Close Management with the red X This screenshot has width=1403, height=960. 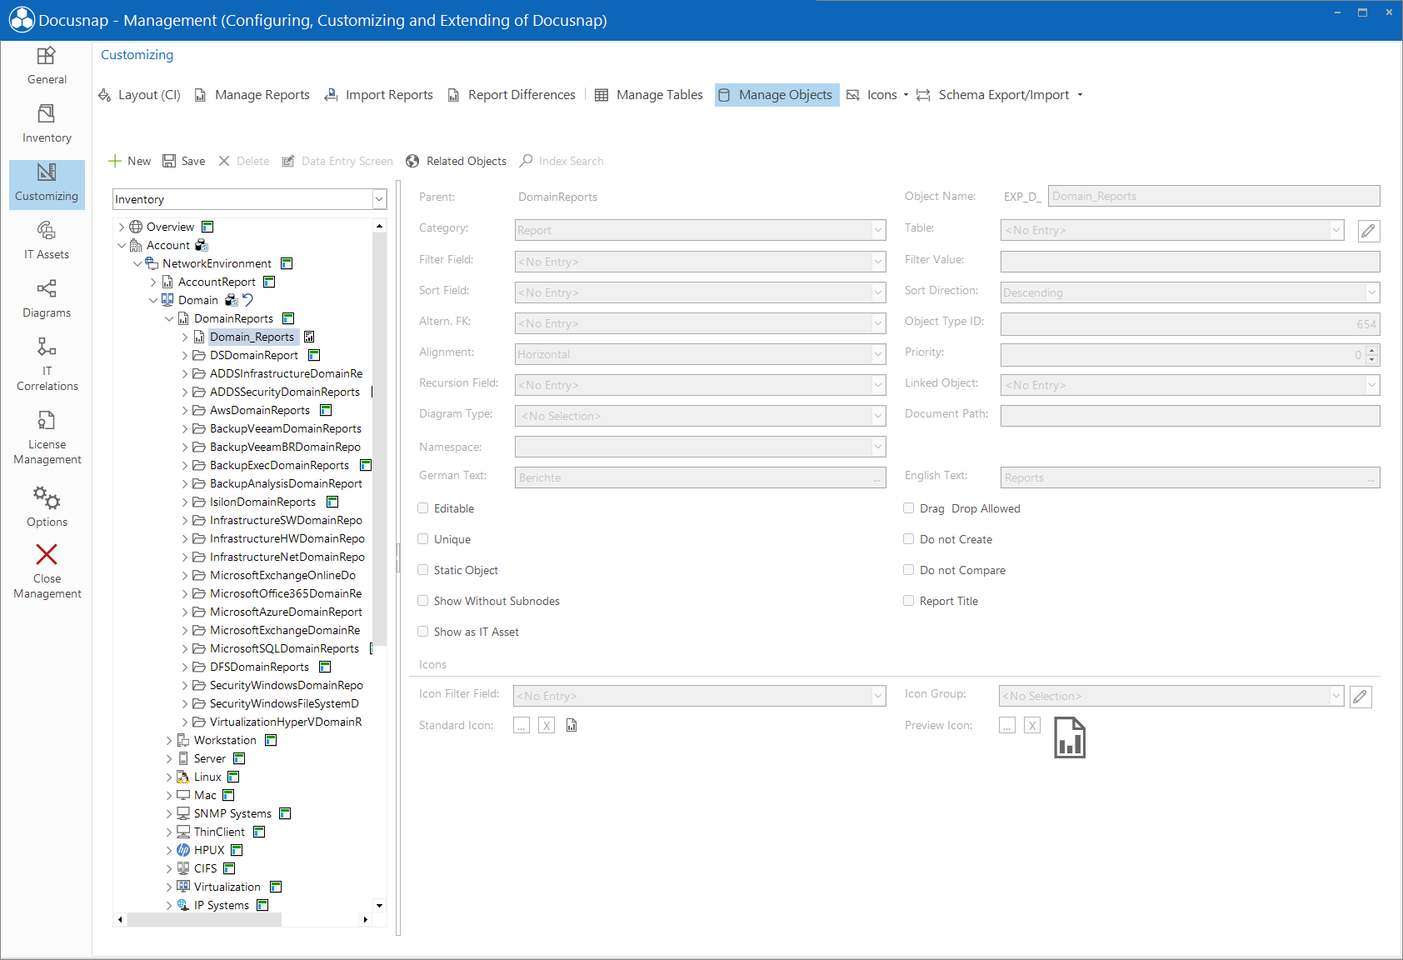(47, 571)
